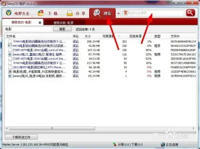Open 评论 link for the 40.24 MB file
This screenshot has width=200, height=149.
pyautogui.click(x=76, y=72)
